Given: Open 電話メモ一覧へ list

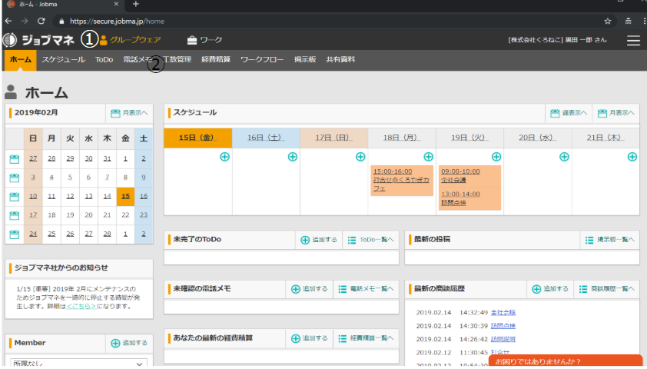Looking at the screenshot, I should tap(366, 289).
